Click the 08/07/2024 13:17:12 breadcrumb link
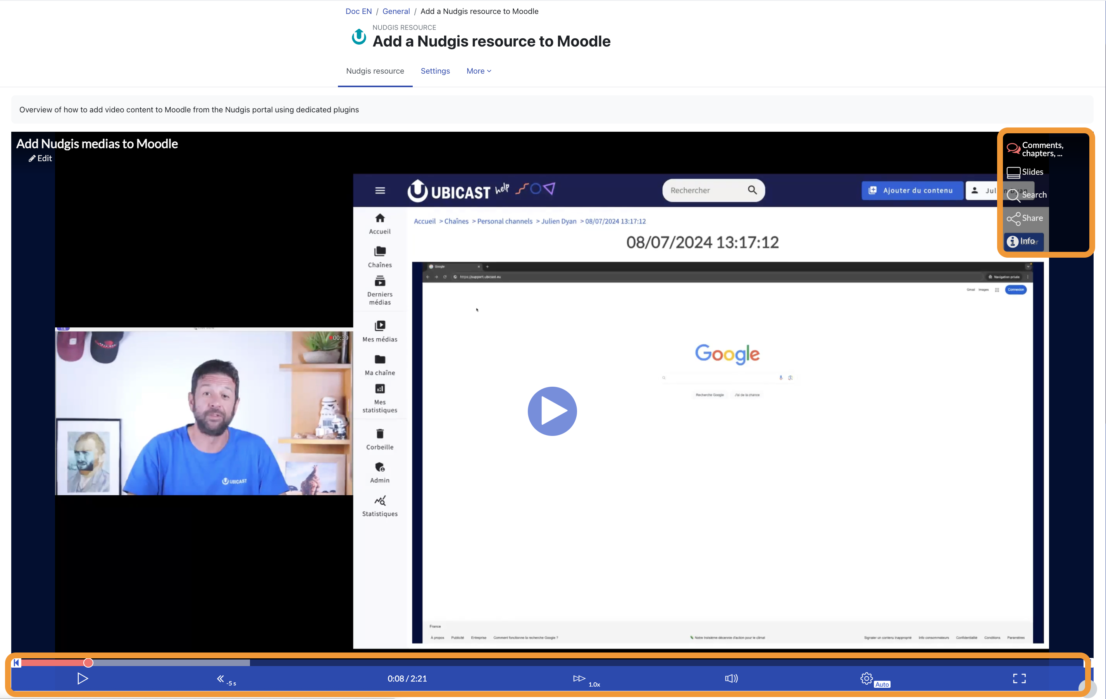The height and width of the screenshot is (699, 1106). [x=615, y=221]
